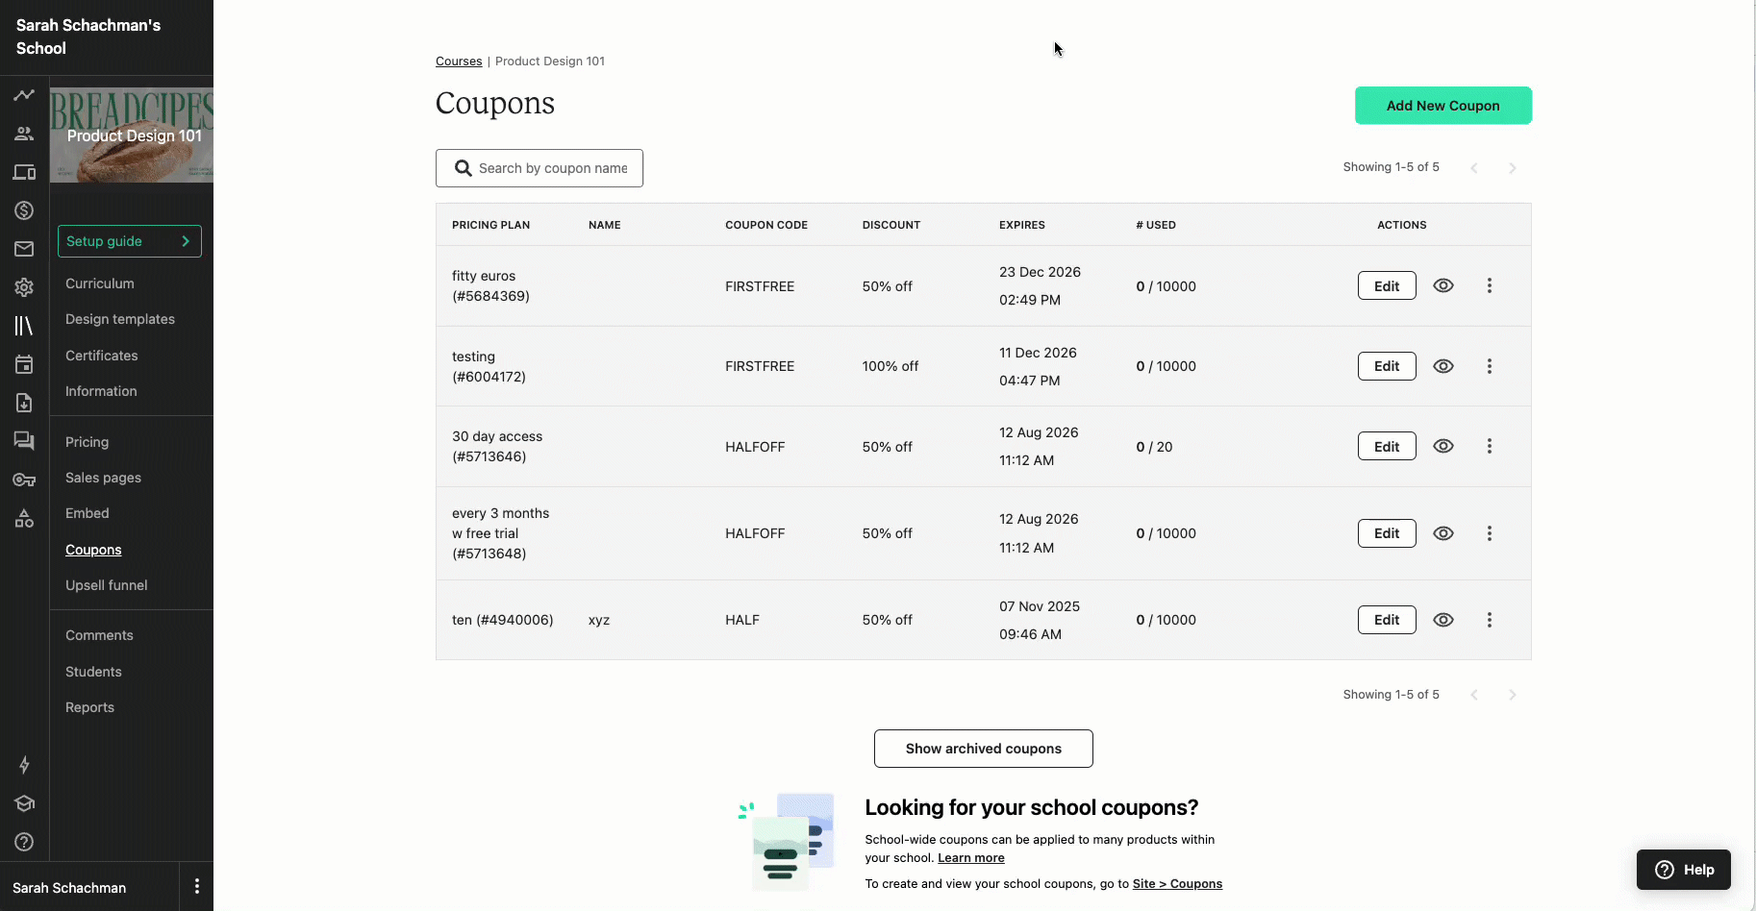Image resolution: width=1756 pixels, height=911 pixels.
Task: Open Embed in the course menu
Action: (x=88, y=513)
